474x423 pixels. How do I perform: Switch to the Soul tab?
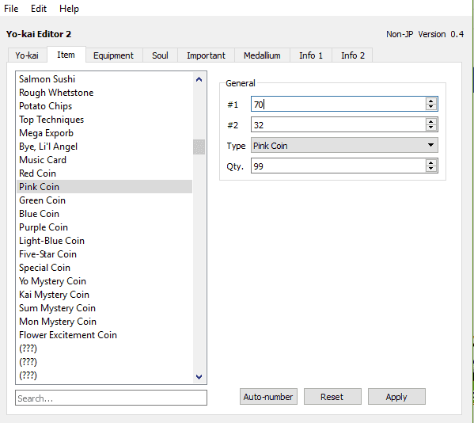pos(160,55)
